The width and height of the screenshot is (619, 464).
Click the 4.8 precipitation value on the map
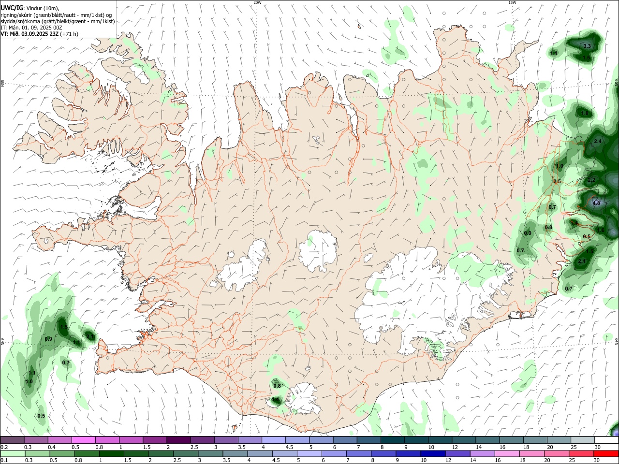(x=596, y=203)
